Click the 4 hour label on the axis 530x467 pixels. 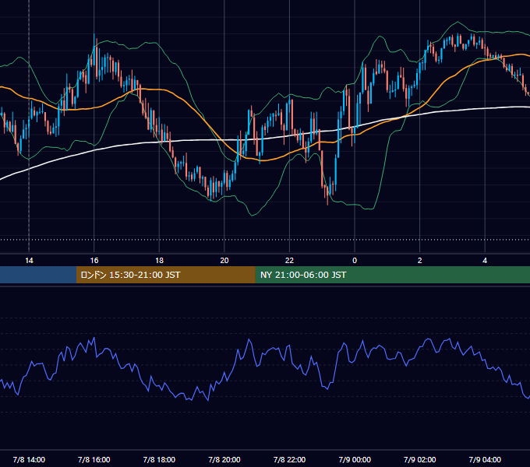pos(485,261)
